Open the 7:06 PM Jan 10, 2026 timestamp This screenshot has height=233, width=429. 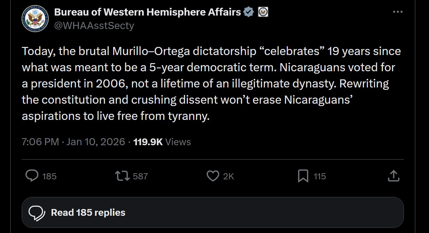click(x=73, y=142)
